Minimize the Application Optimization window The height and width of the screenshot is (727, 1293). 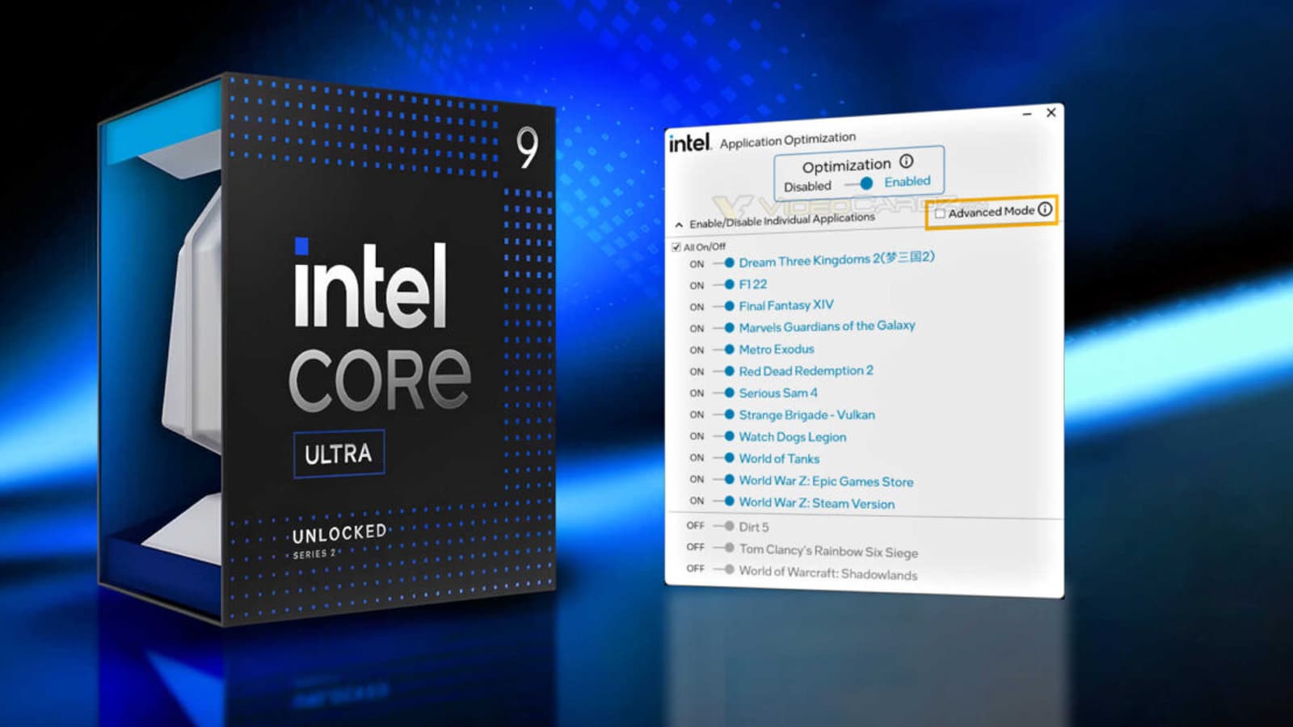point(1027,115)
